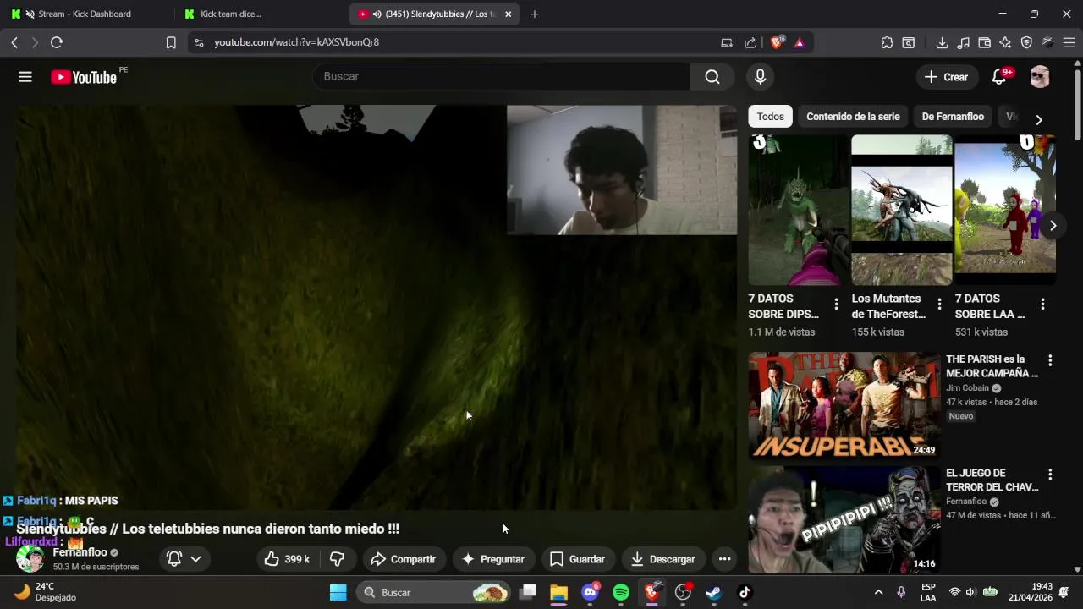Open Brave VPN shield icon
Screen dimensions: 1083x609
click(1026, 42)
